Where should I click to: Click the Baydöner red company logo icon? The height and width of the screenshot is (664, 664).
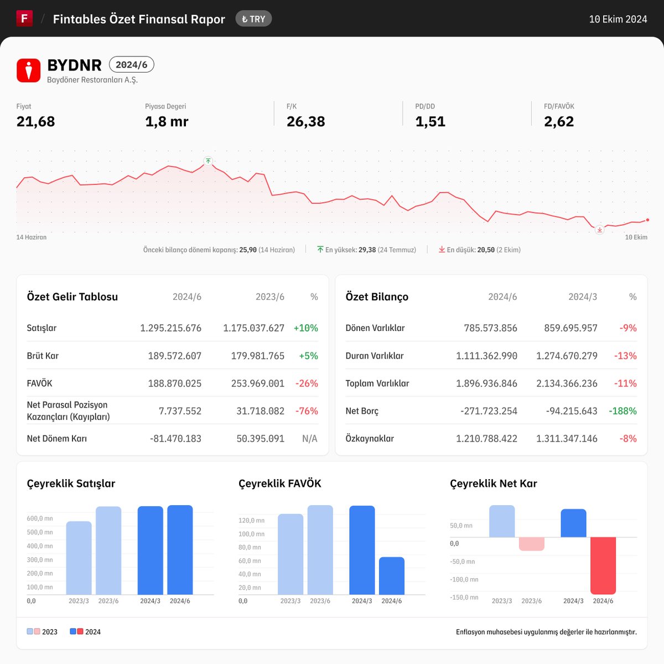[x=29, y=70]
